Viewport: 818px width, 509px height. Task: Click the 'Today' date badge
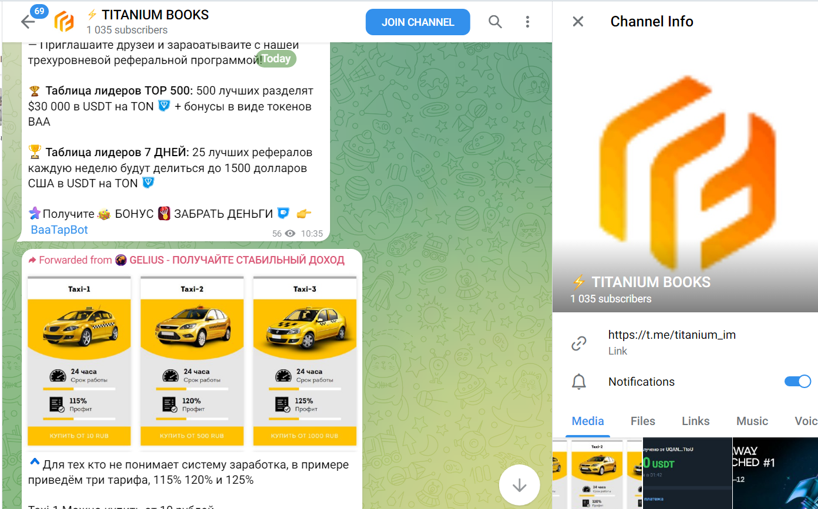click(x=276, y=59)
